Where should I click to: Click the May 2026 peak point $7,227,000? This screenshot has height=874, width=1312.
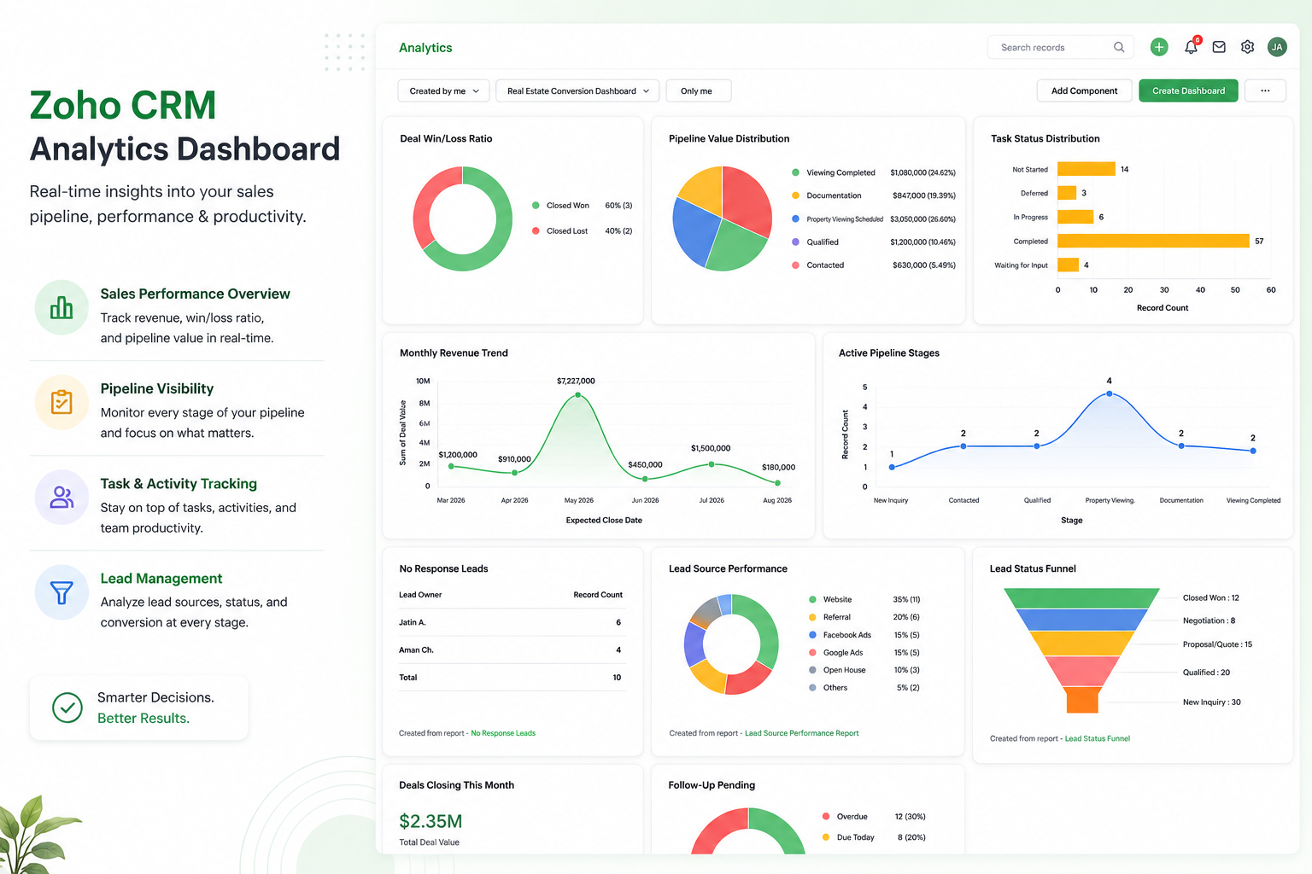(x=578, y=394)
